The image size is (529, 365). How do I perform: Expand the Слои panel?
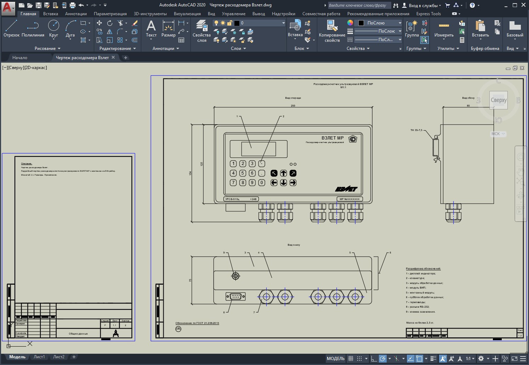tap(238, 49)
